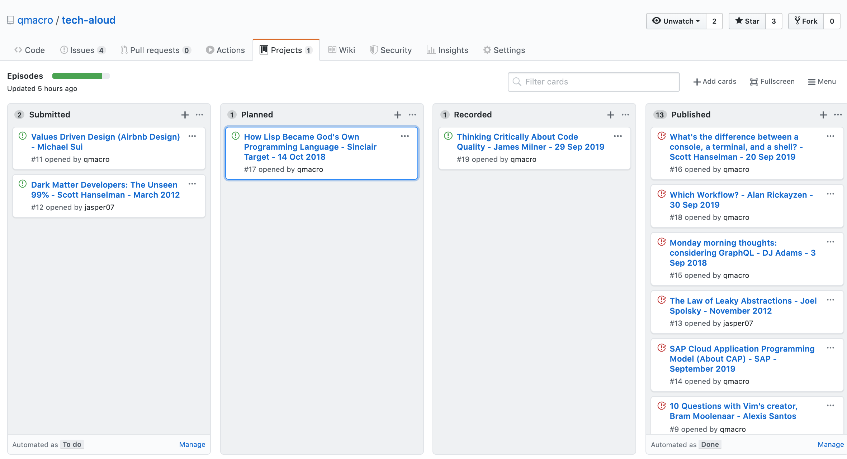Open the tech-aloud repository home link
847x459 pixels.
click(x=89, y=20)
